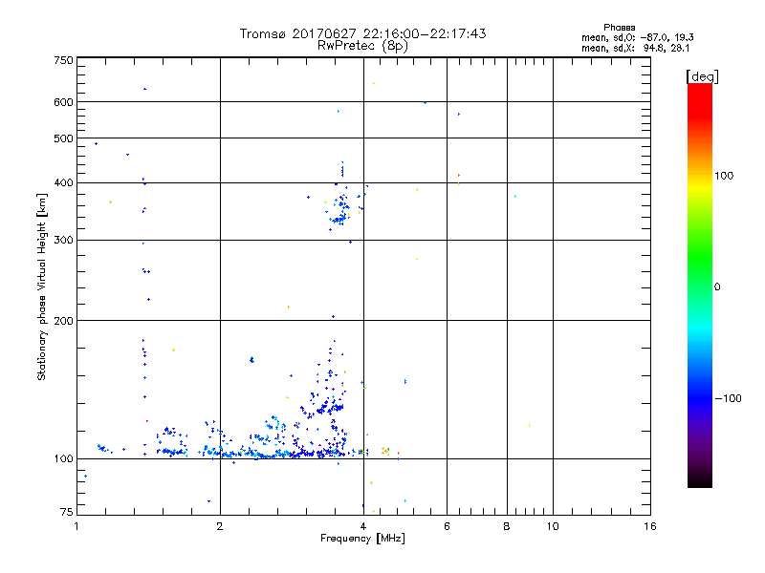Image resolution: width=765 pixels, height=573 pixels.
Task: Select the 'mean, sd,X: 94.8, 28.1' line
Action: 636,49
